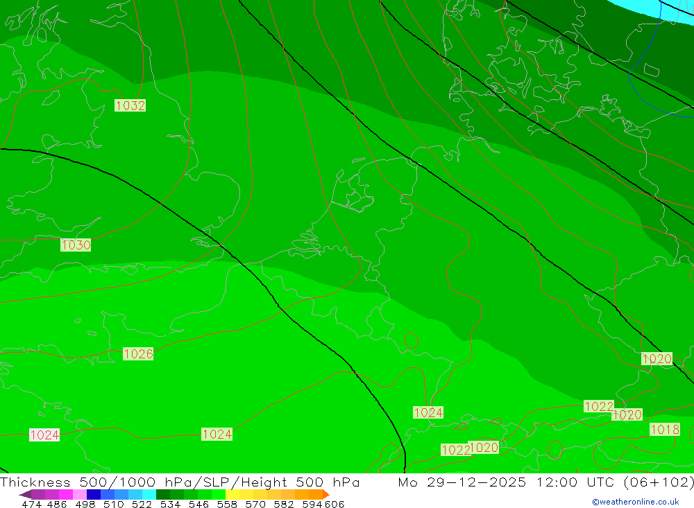Click the 534 value on legend scale
This screenshot has width=694, height=508.
pyautogui.click(x=171, y=505)
